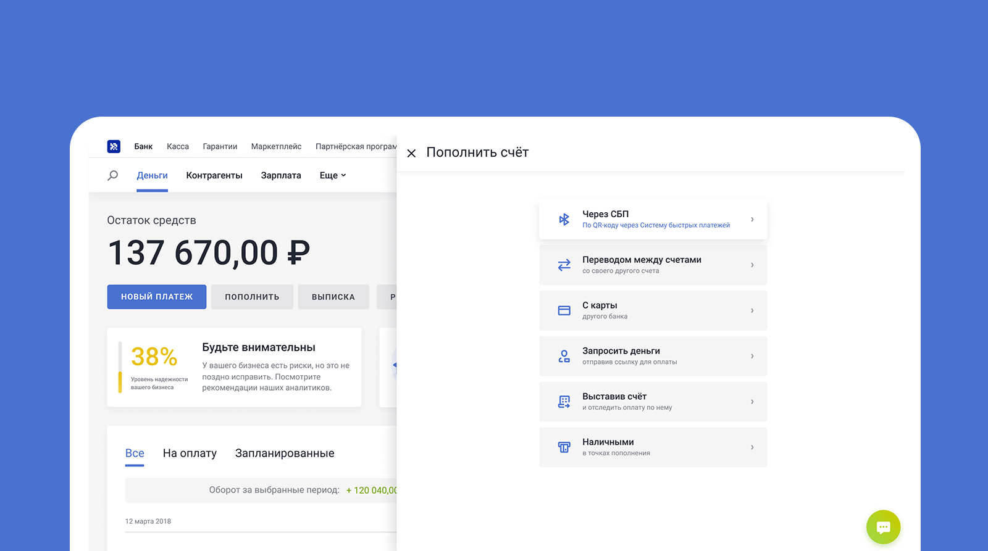Viewport: 988px width, 551px height.
Task: Click the СБП fast payments icon
Action: pos(564,220)
